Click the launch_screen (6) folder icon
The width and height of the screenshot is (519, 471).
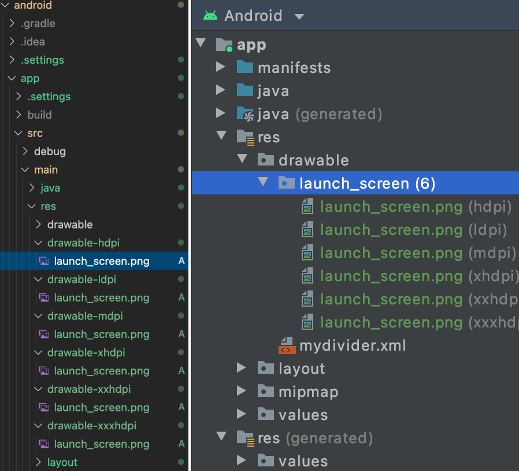(287, 183)
